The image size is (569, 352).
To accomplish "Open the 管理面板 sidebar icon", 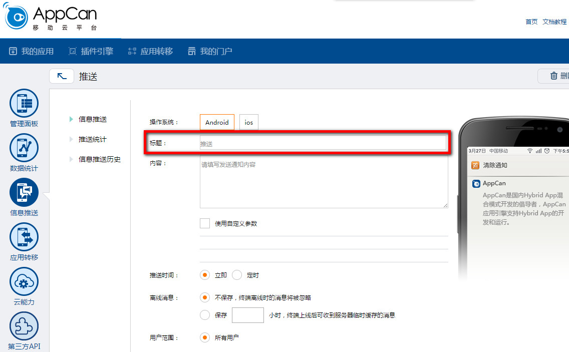I will pos(24,104).
